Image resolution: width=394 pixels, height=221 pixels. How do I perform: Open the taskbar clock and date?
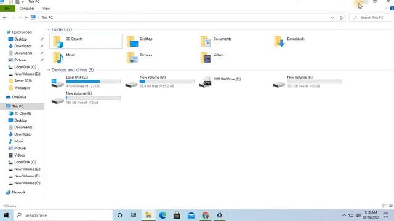click(x=371, y=215)
